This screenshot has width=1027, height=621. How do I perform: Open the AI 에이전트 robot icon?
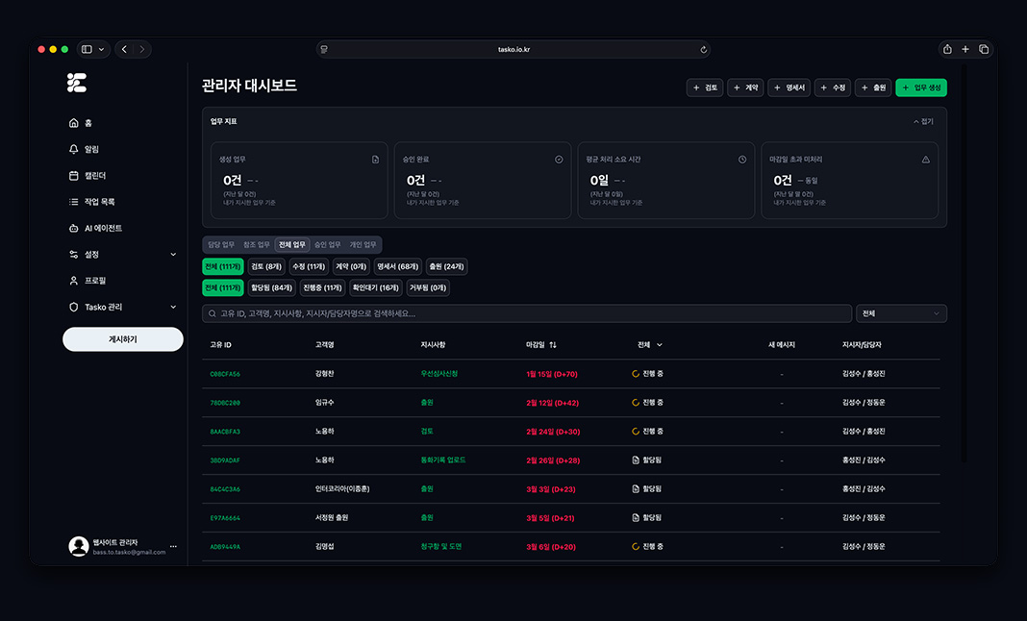click(x=73, y=228)
